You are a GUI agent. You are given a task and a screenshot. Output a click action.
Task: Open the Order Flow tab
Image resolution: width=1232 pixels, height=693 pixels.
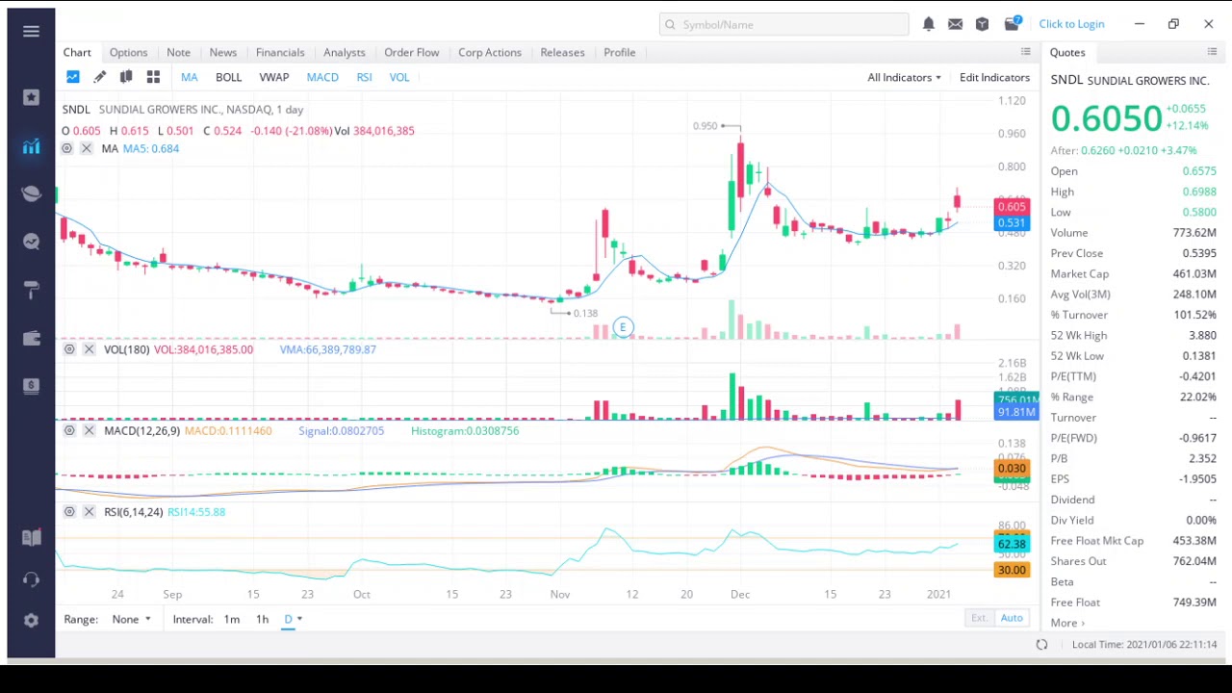point(411,52)
